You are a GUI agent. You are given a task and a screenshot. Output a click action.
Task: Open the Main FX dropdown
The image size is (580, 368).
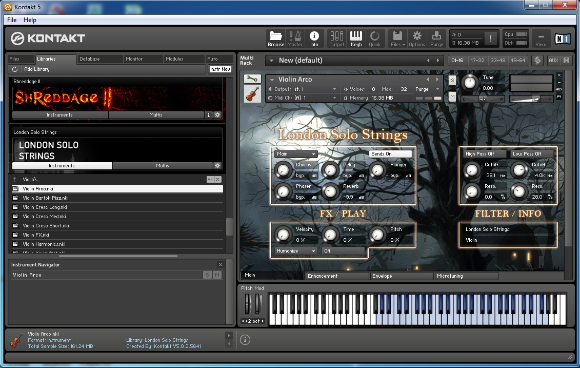coord(295,153)
